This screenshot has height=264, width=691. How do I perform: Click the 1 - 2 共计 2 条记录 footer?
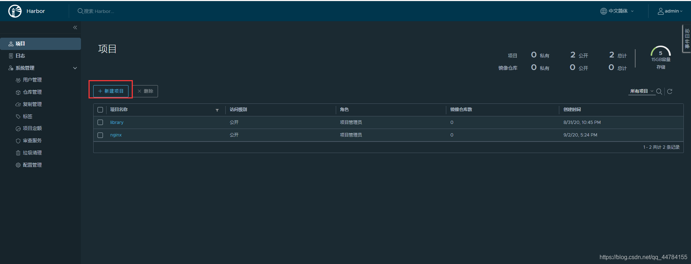pos(661,147)
